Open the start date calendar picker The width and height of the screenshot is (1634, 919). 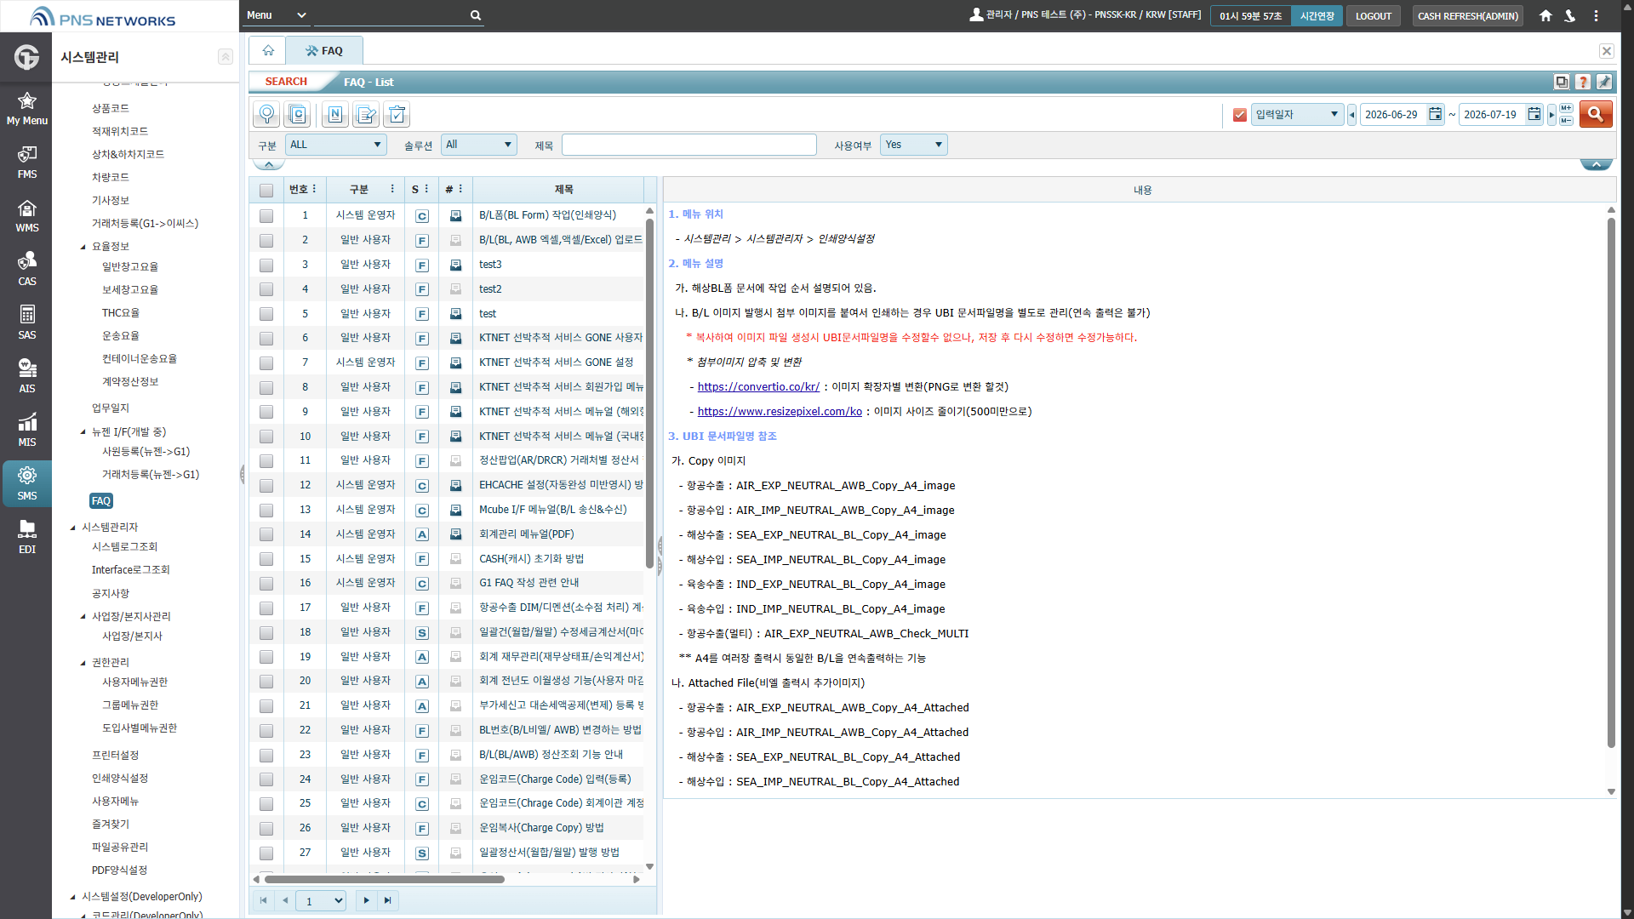tap(1435, 114)
